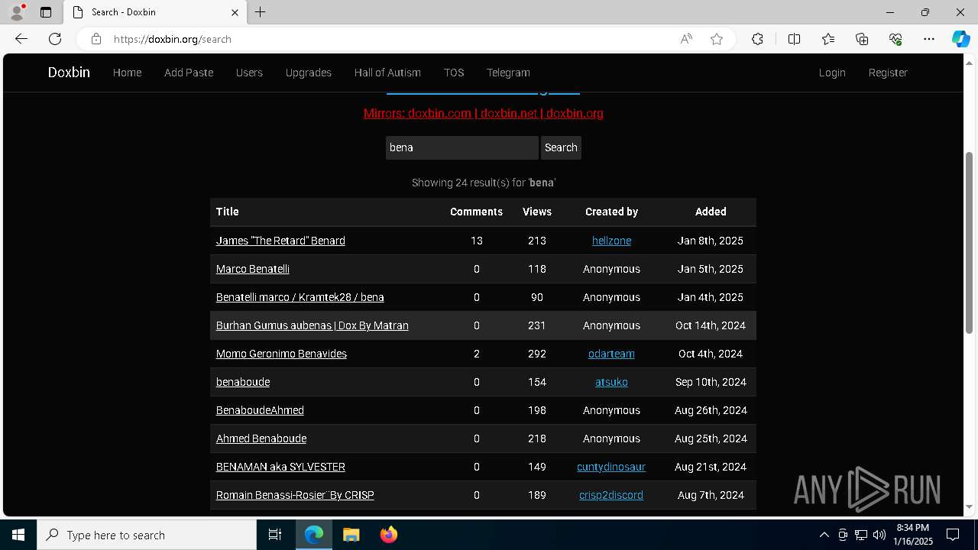Open Windows Start menu
This screenshot has height=550, width=978.
coord(18,535)
